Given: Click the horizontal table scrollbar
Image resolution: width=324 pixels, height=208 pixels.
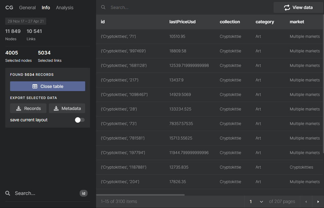Looking at the screenshot, I should click(140, 195).
